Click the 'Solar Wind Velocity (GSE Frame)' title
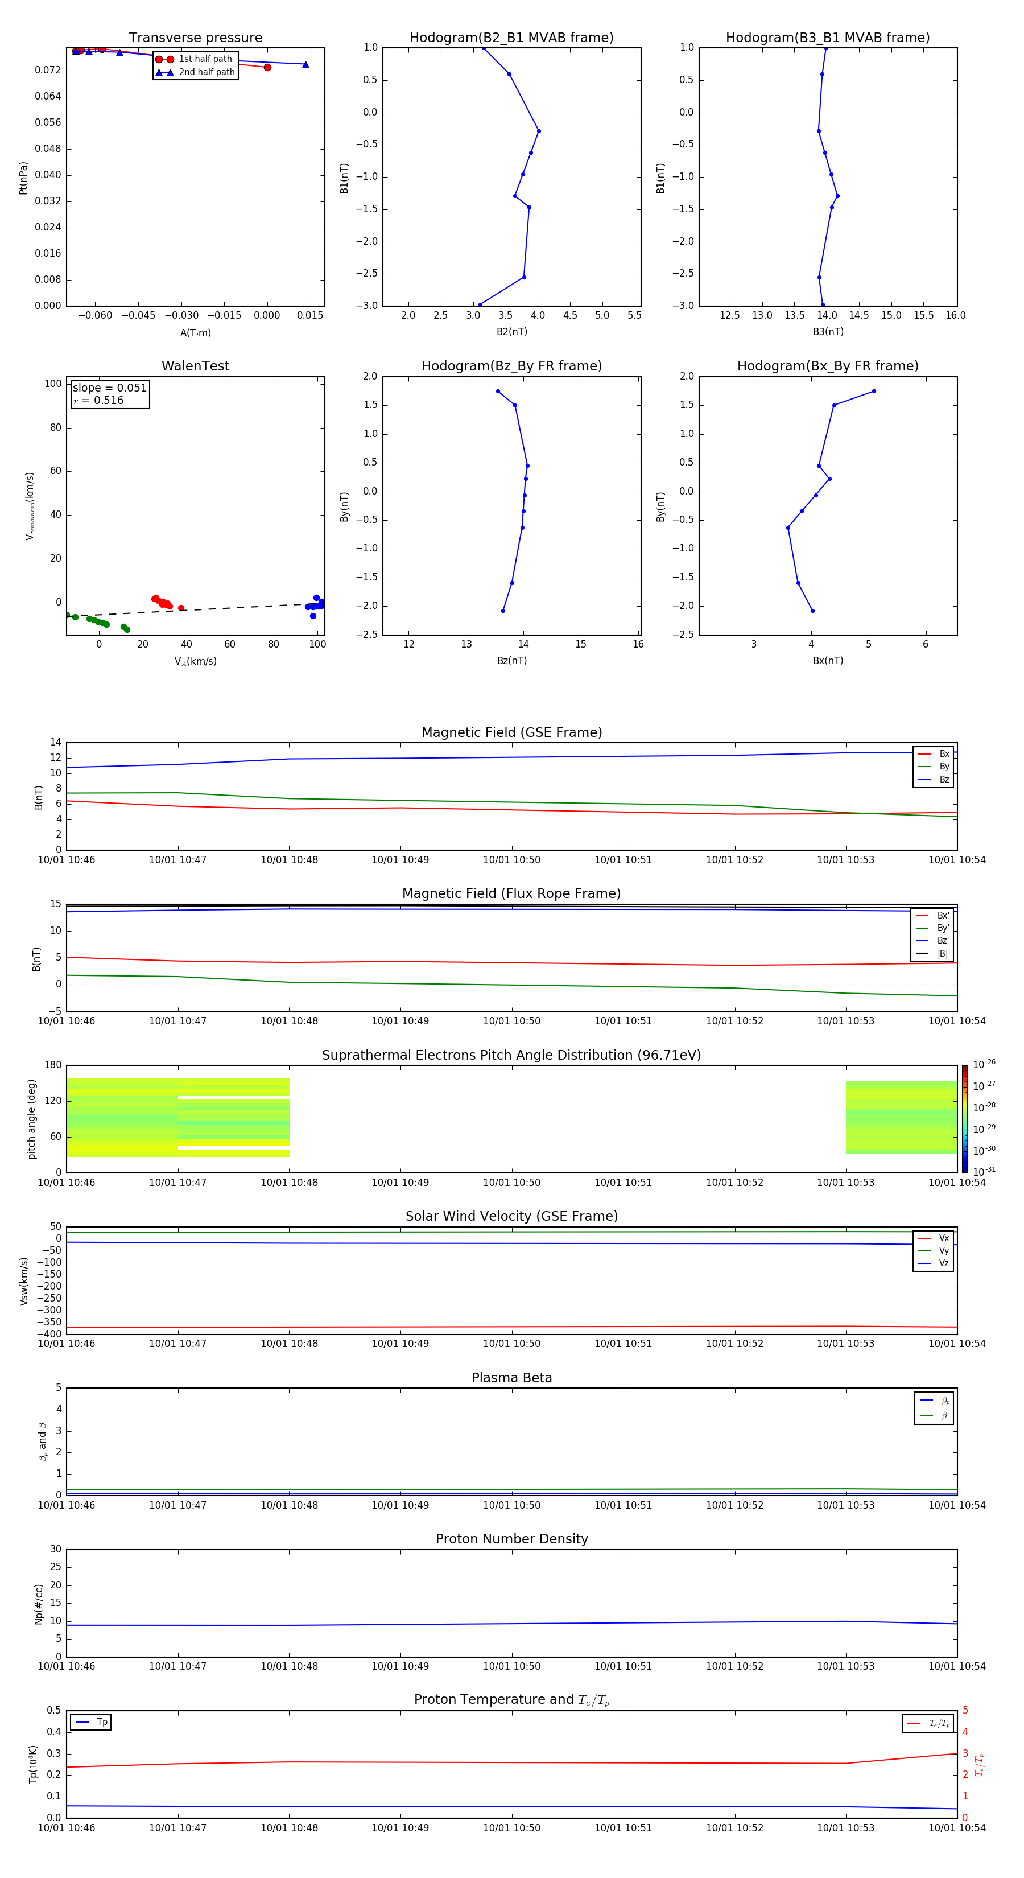 click(x=511, y=1217)
